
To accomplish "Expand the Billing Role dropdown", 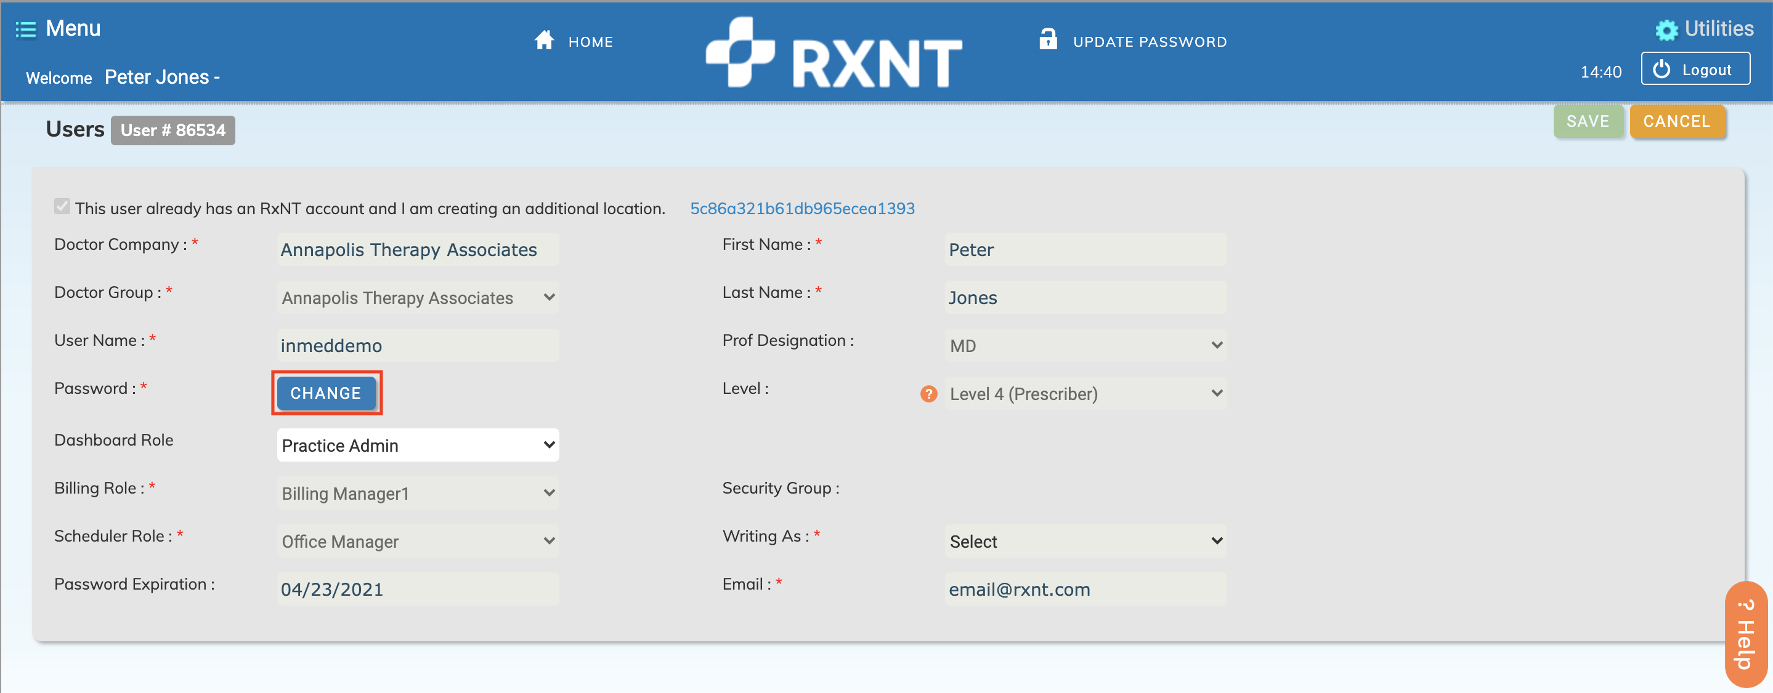I will (x=418, y=494).
